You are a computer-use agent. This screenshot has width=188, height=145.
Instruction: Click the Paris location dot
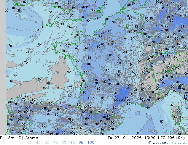point(112,41)
